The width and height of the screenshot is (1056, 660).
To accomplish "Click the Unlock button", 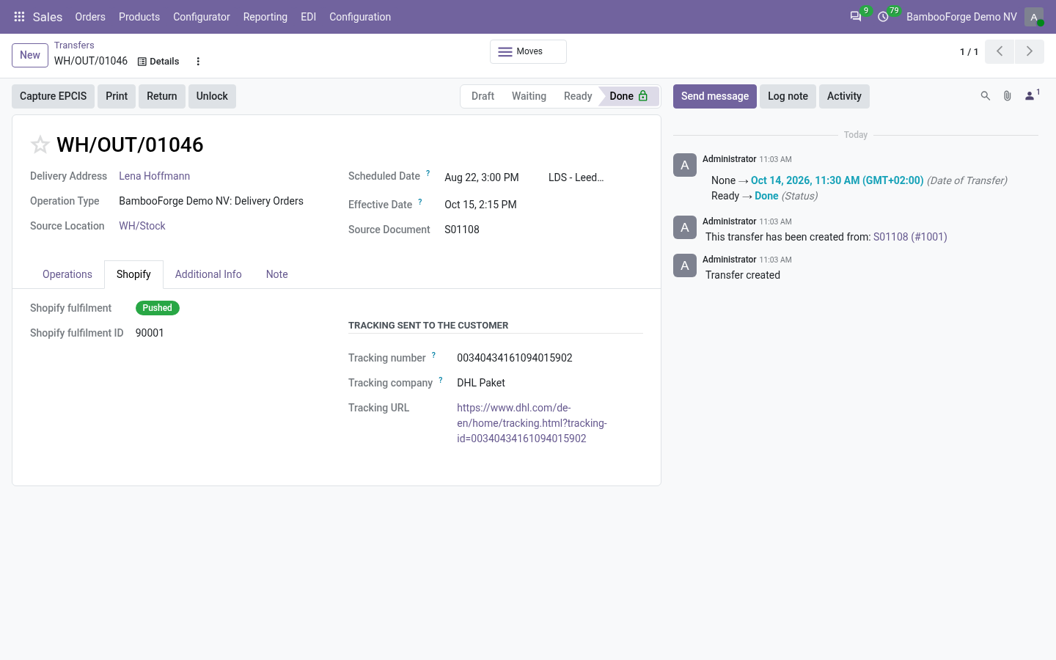I will point(212,96).
